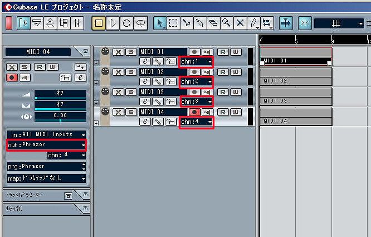Open the drum map dropdown
Viewport: 371px width, 237px height.
point(46,178)
